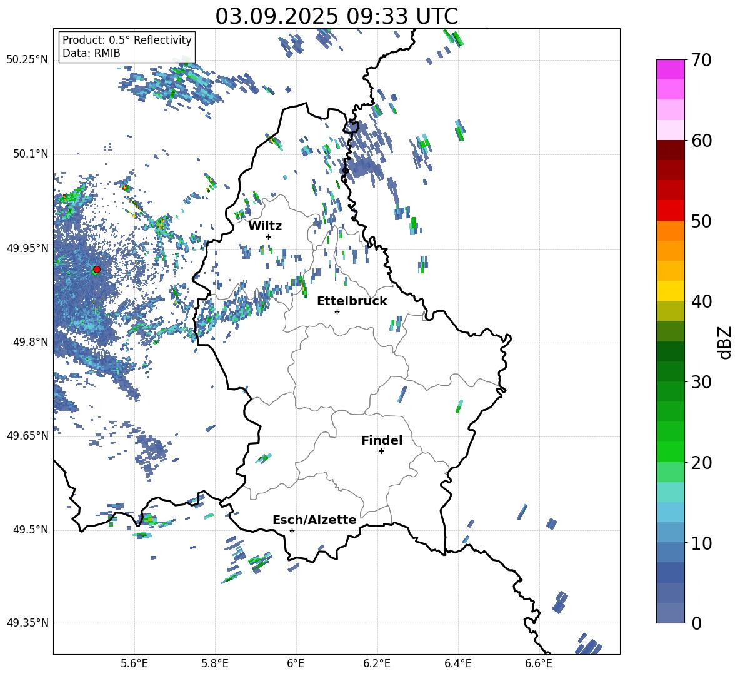
Task: Click the dark green colorbar segment above 30
Action: point(670,371)
